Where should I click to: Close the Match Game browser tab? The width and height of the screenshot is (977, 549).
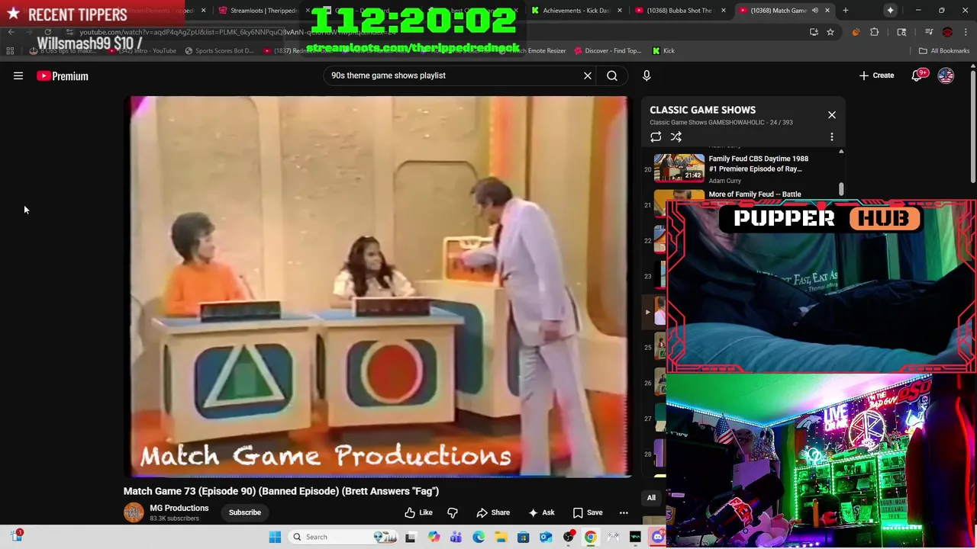pyautogui.click(x=827, y=11)
